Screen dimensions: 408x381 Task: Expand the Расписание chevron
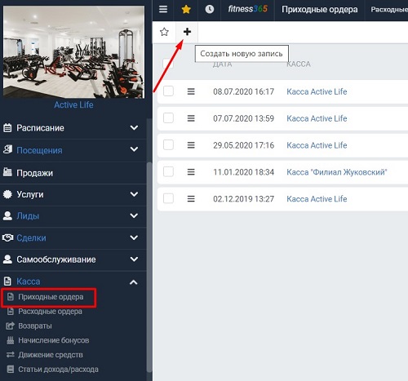pos(134,127)
